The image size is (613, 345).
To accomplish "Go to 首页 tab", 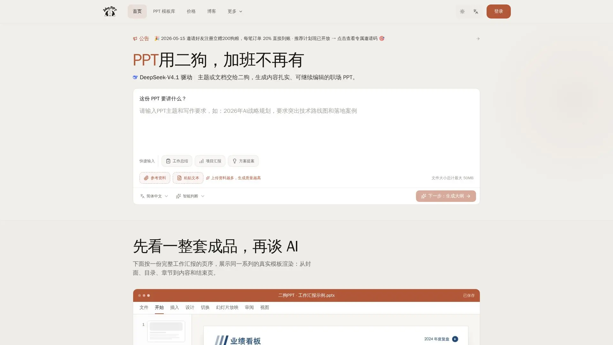I will tap(137, 11).
